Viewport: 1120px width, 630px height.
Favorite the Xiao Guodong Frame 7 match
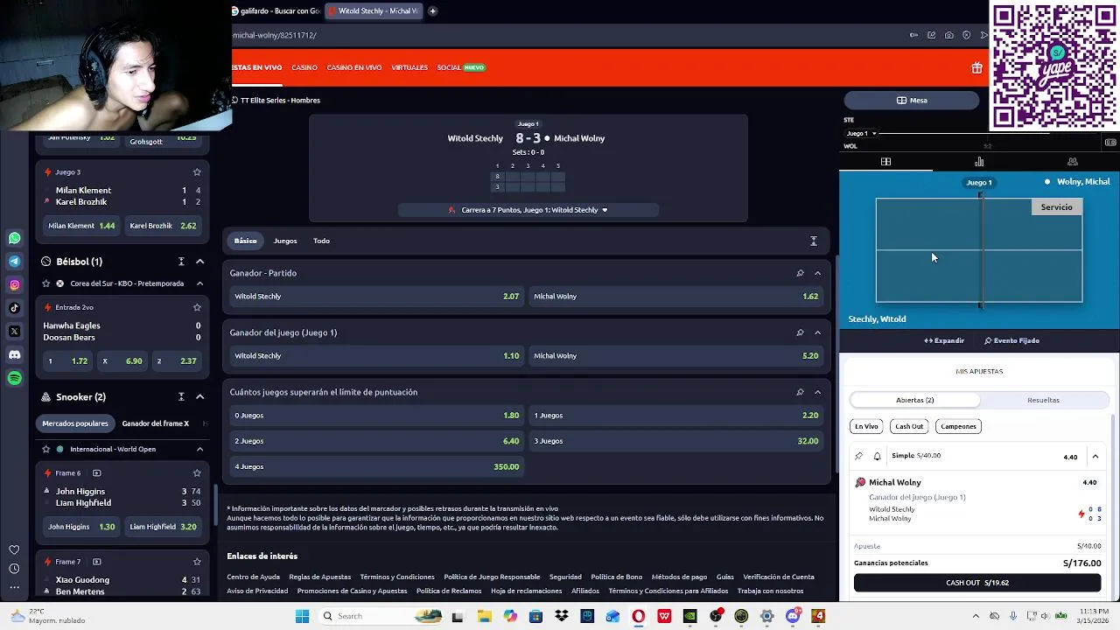tap(197, 562)
